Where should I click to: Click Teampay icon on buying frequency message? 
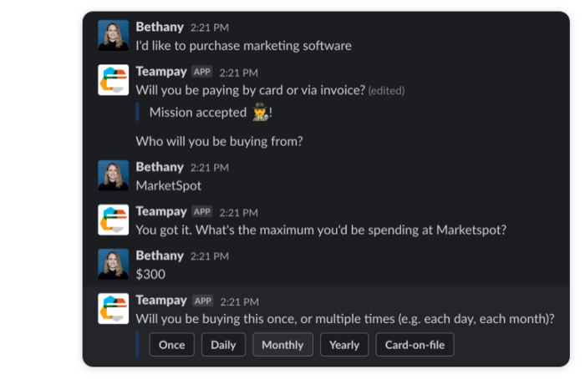point(113,308)
